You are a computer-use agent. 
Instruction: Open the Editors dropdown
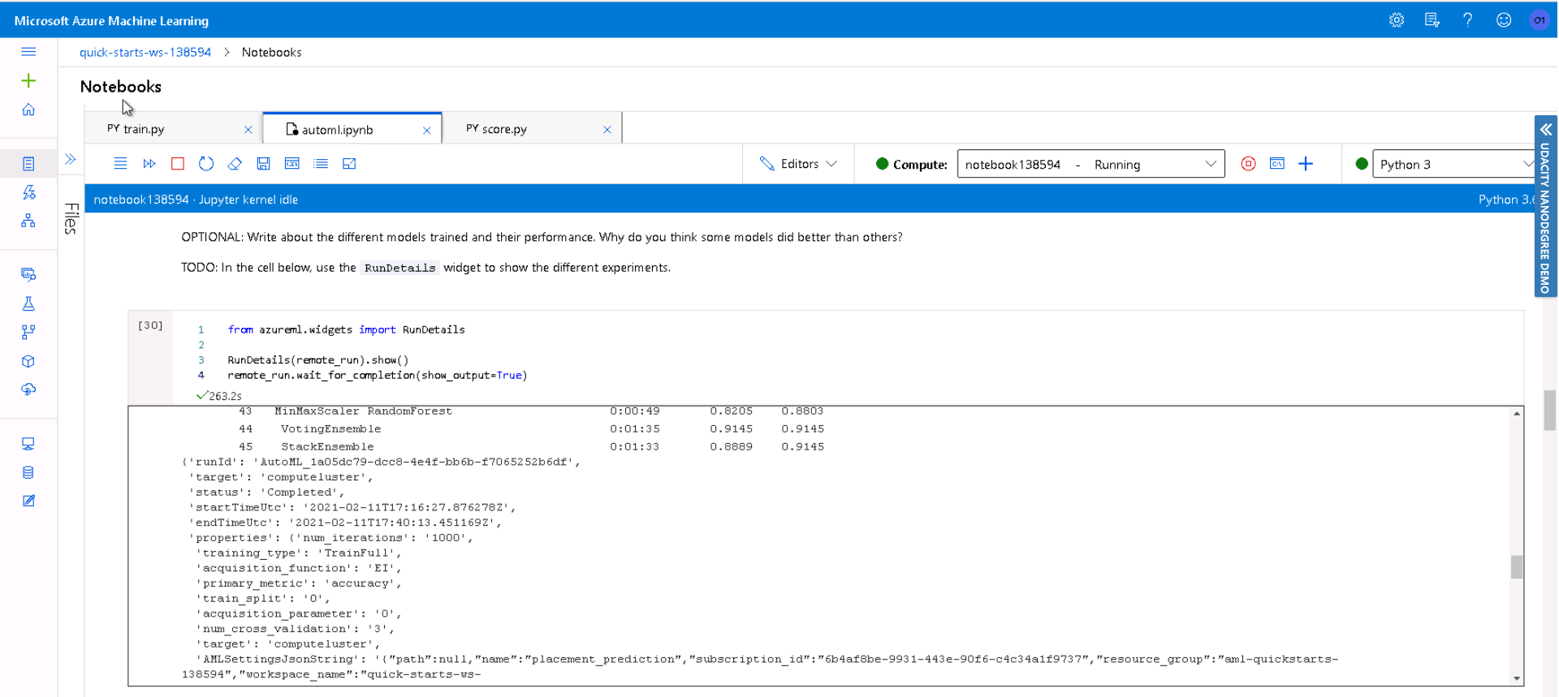(798, 164)
